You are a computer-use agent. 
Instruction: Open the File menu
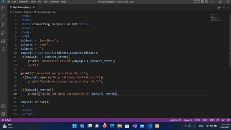click(x=8, y=1)
